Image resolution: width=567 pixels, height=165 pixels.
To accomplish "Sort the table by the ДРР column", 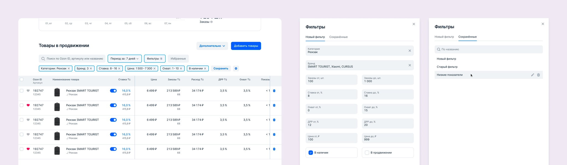I will pyautogui.click(x=226, y=79).
